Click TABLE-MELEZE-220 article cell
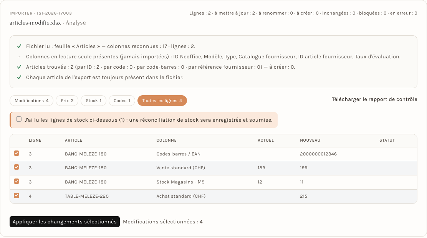Image resolution: width=427 pixels, height=238 pixels. pyautogui.click(x=87, y=196)
